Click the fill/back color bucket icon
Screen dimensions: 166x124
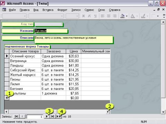(x=122, y=16)
